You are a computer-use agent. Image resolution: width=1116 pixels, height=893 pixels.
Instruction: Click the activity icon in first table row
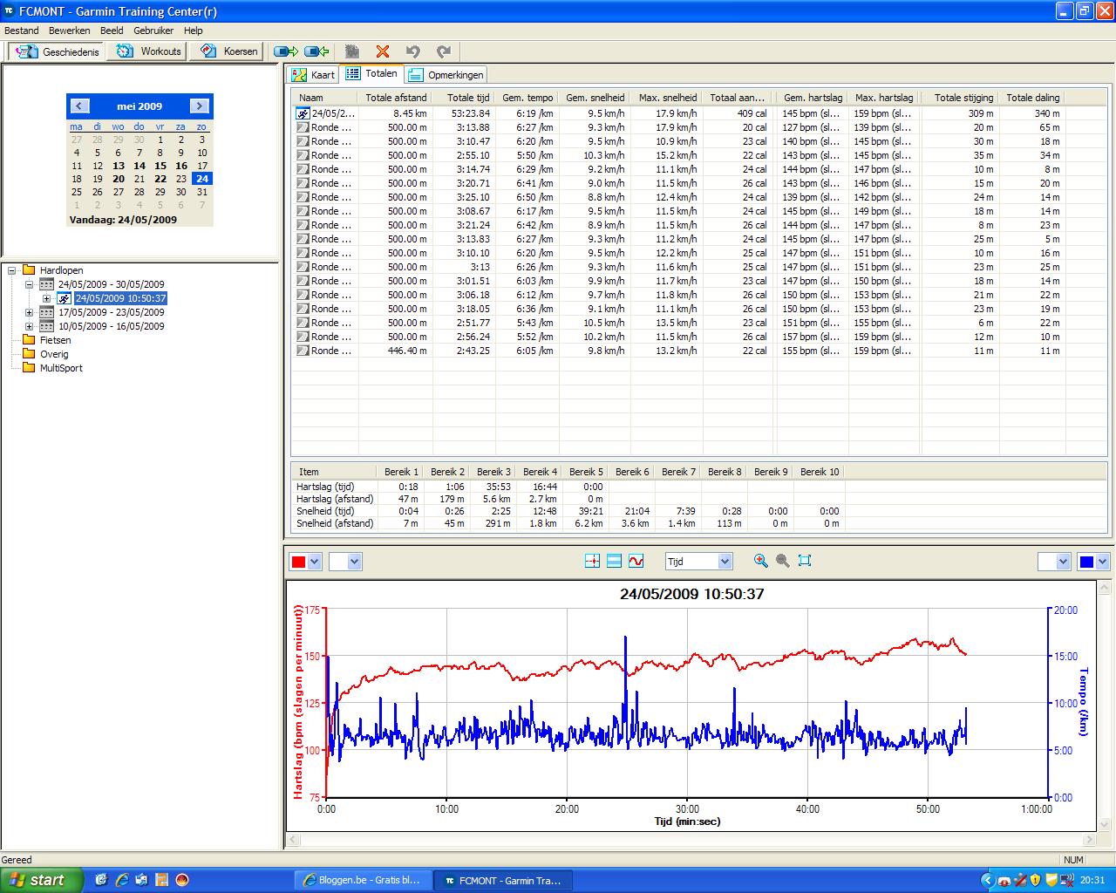point(303,113)
